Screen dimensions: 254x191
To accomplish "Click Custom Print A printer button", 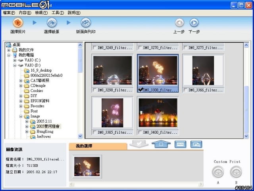I will tap(218, 172).
